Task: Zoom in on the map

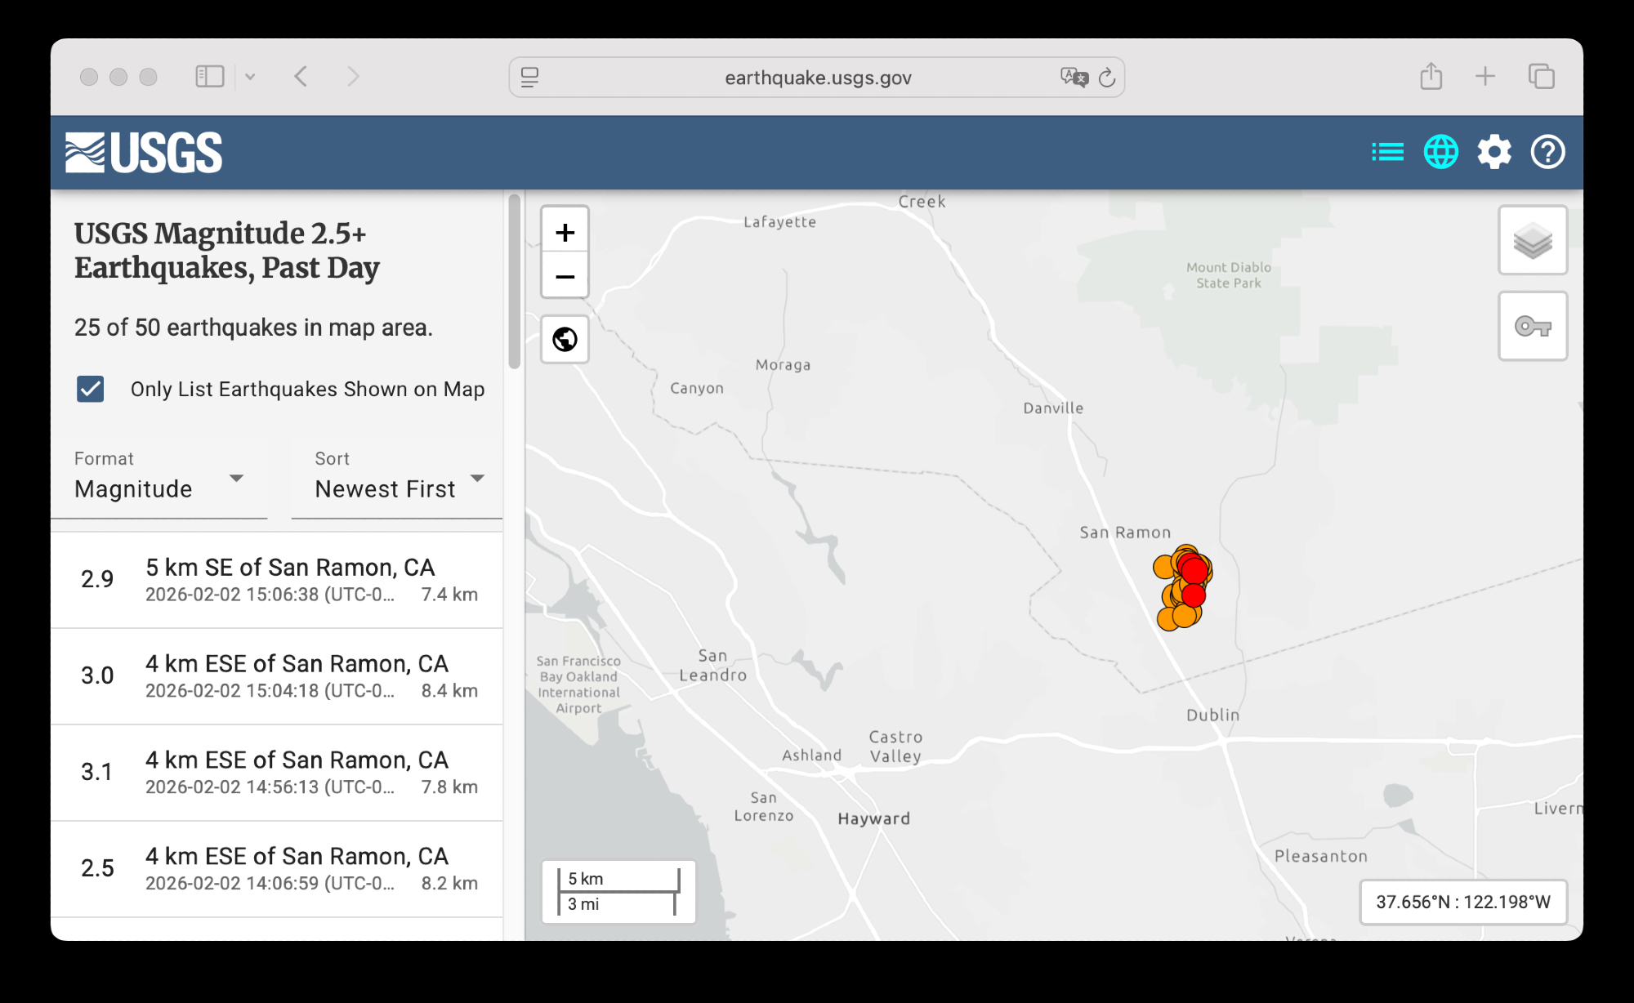Action: click(x=565, y=233)
